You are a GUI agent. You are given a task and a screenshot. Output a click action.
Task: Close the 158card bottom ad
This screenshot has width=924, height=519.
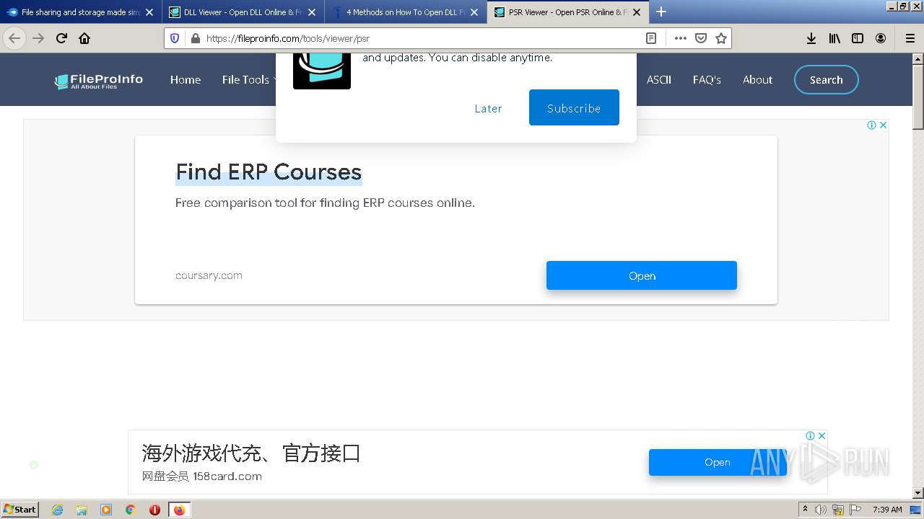[x=821, y=435]
